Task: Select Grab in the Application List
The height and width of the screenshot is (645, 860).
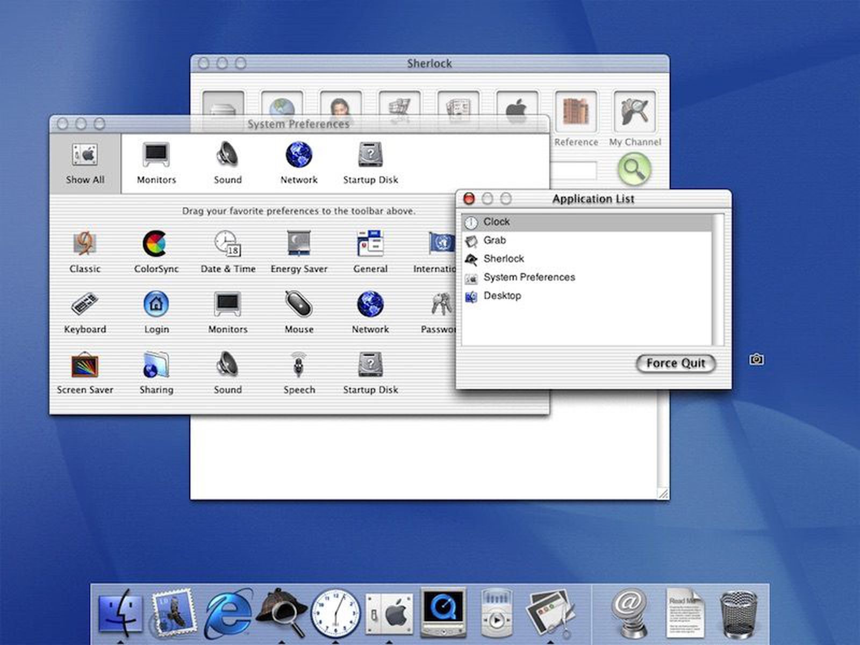Action: pyautogui.click(x=494, y=240)
